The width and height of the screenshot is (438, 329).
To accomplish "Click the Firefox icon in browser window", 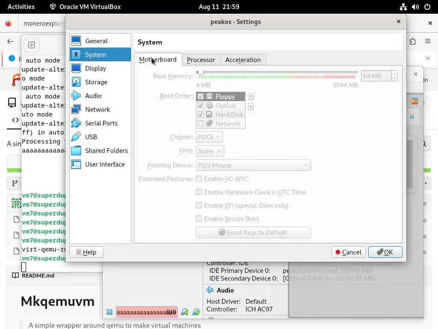I will pyautogui.click(x=9, y=23).
